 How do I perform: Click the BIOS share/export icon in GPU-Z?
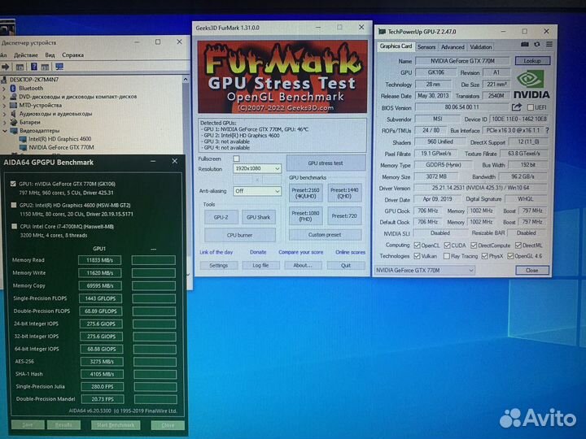pos(517,107)
